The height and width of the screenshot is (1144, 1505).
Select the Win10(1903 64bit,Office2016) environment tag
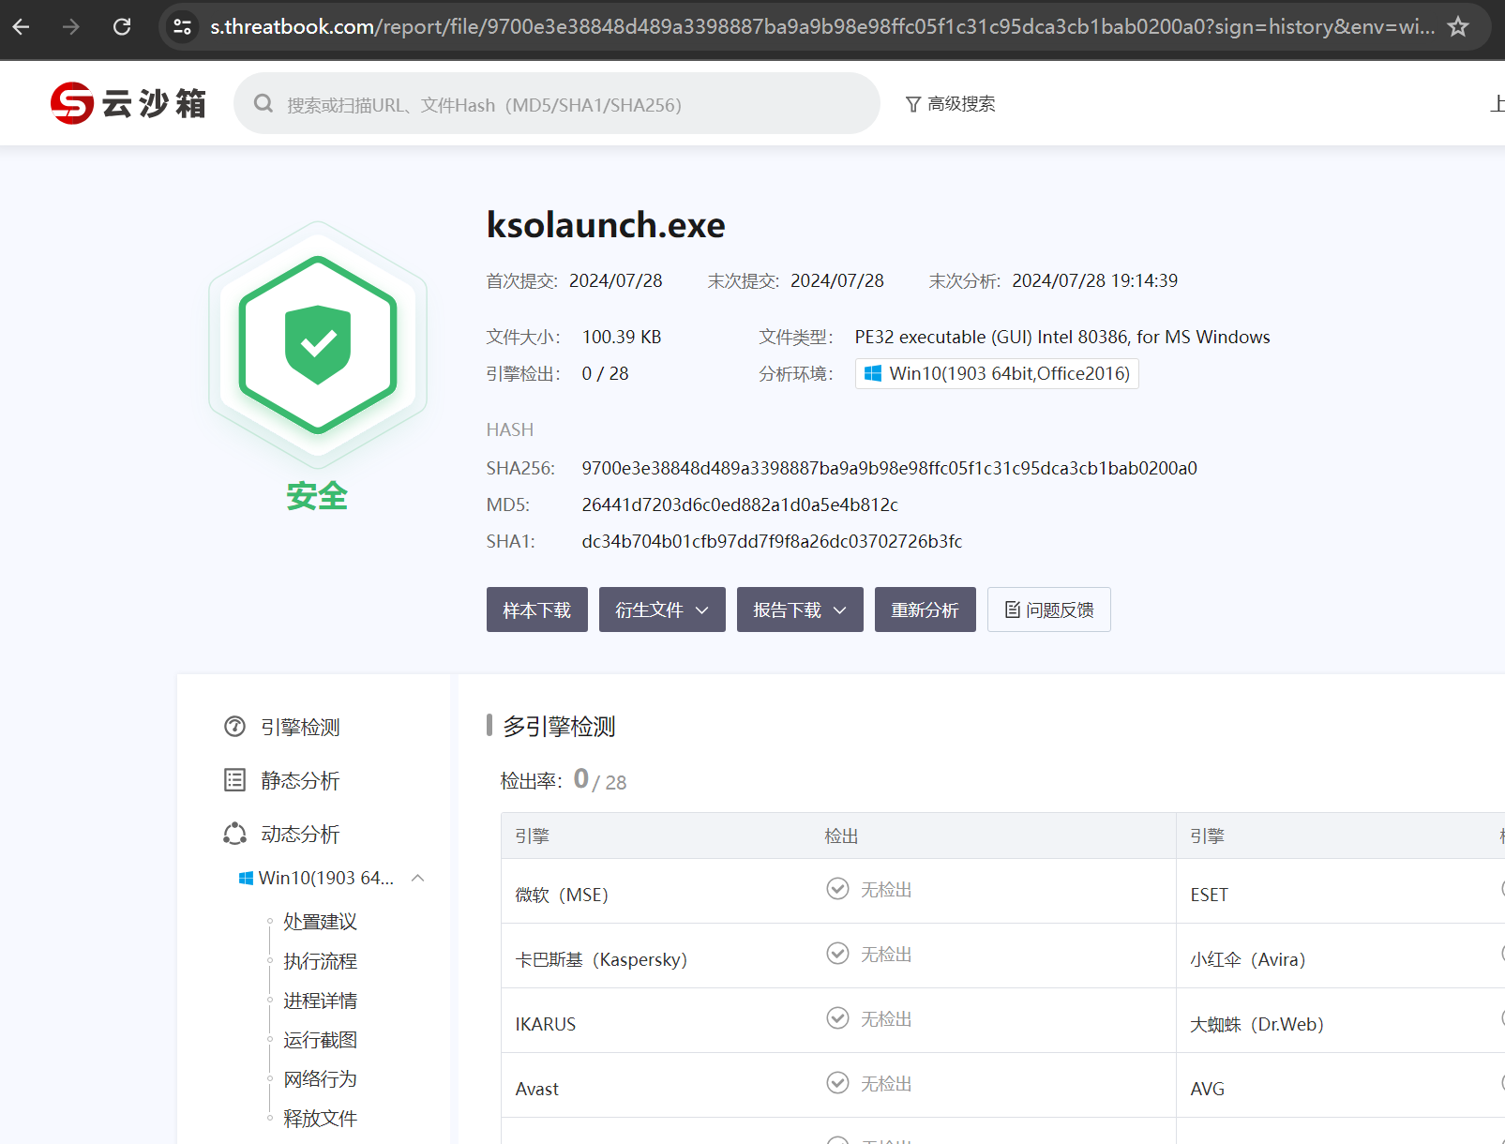[997, 373]
